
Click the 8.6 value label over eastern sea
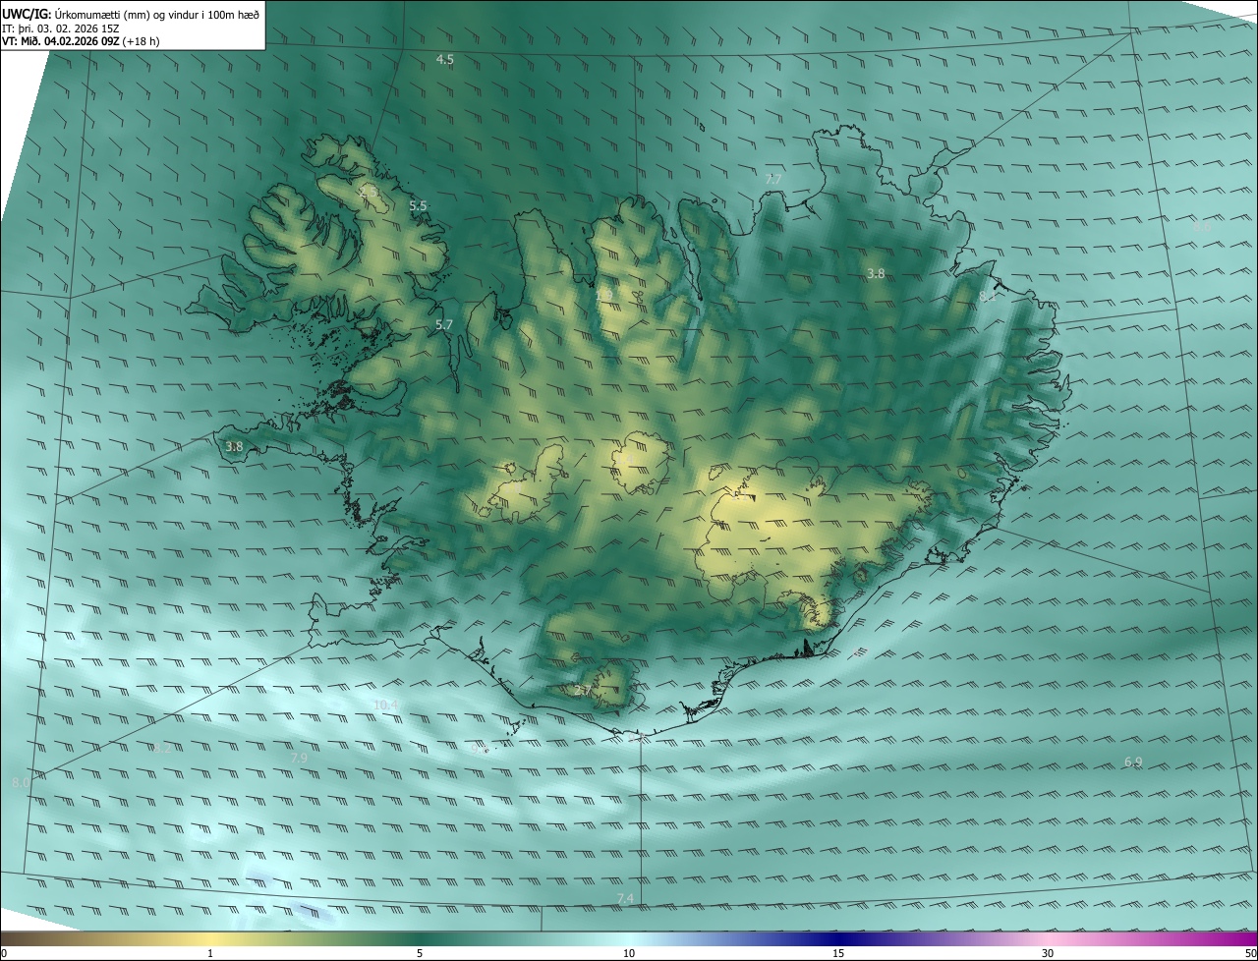tap(1202, 227)
